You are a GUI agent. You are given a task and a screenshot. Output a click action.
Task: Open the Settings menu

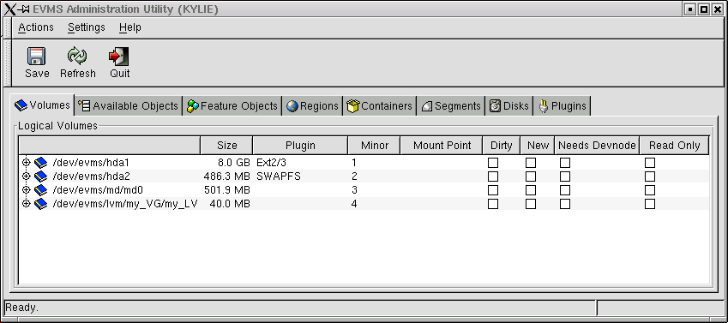pyautogui.click(x=87, y=27)
